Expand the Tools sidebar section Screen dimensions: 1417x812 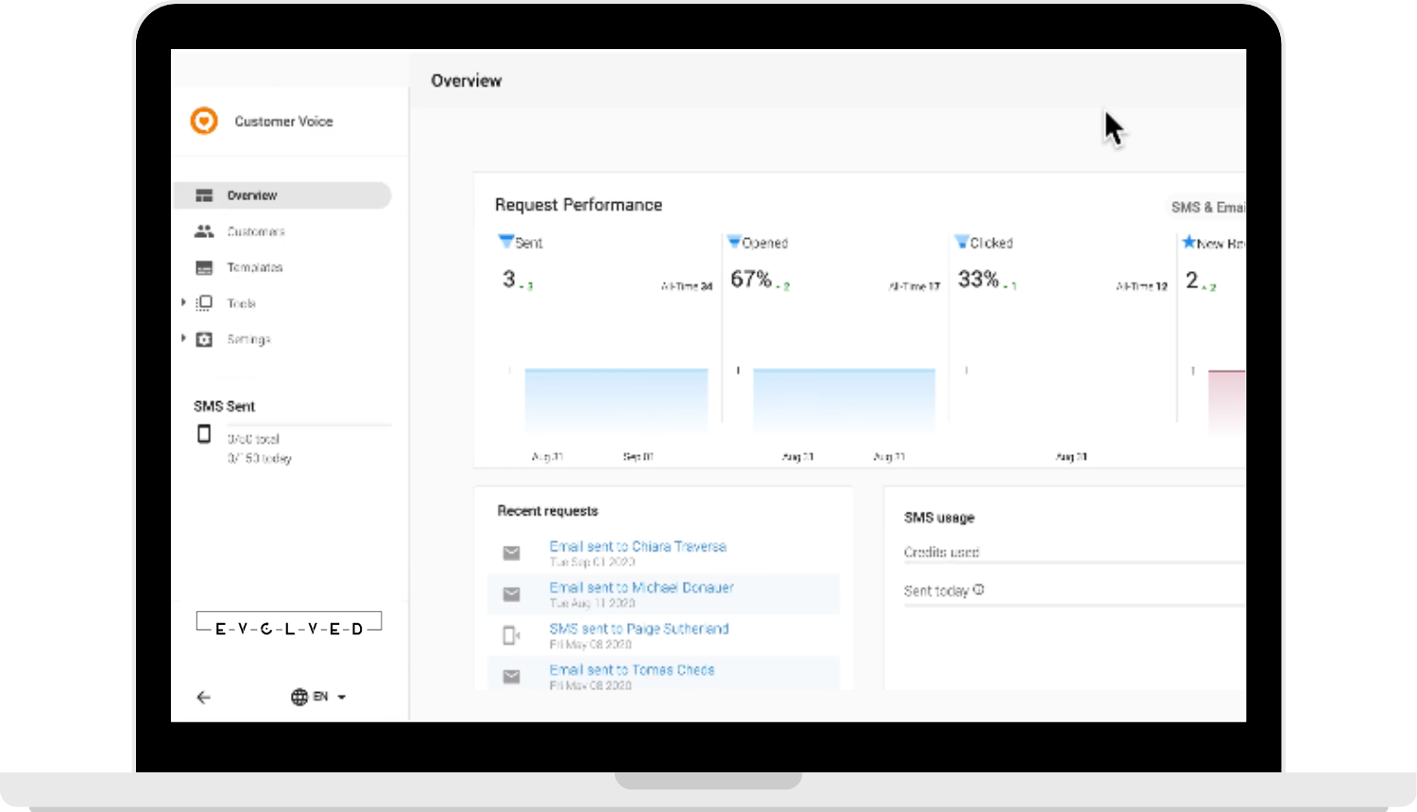click(182, 302)
